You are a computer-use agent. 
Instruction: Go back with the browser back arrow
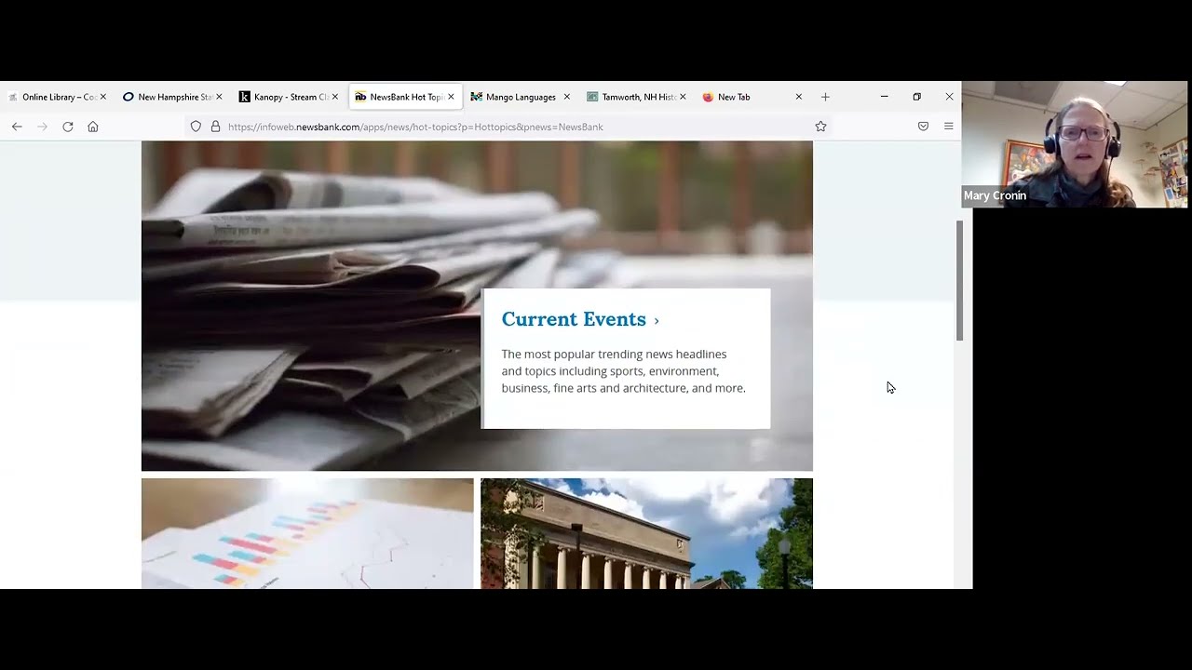click(x=17, y=127)
